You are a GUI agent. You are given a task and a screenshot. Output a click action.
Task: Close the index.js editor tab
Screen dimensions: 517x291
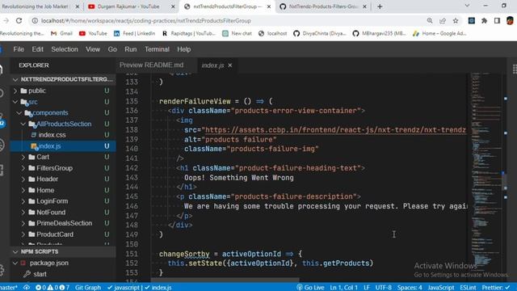(230, 65)
